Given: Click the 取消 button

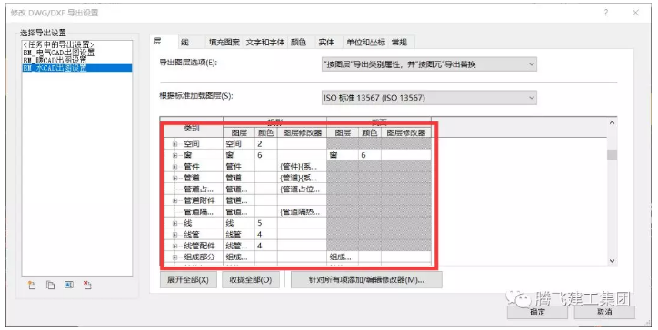Looking at the screenshot, I should [x=604, y=312].
